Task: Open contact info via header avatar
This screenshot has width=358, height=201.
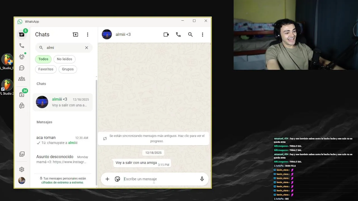Action: click(x=107, y=34)
